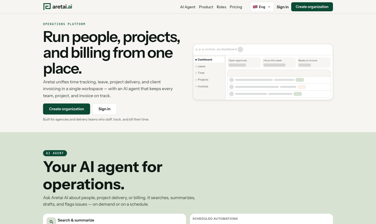This screenshot has width=376, height=224.
Task: Click the Search & summarize magnifier icon
Action: coord(51,221)
